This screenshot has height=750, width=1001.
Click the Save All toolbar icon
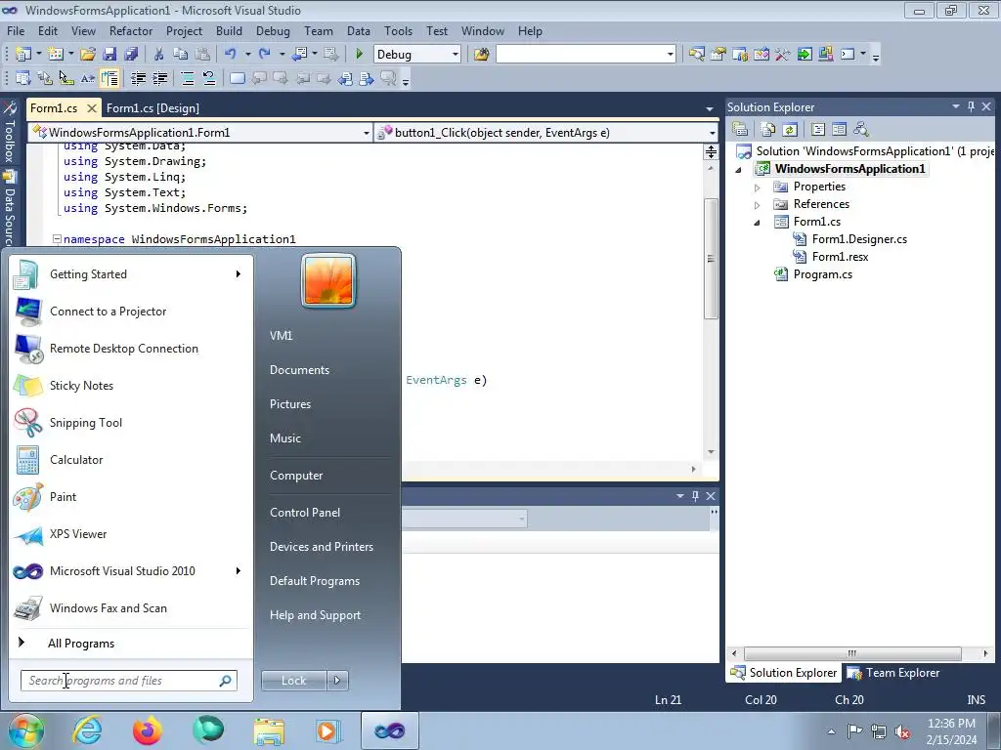(x=131, y=55)
